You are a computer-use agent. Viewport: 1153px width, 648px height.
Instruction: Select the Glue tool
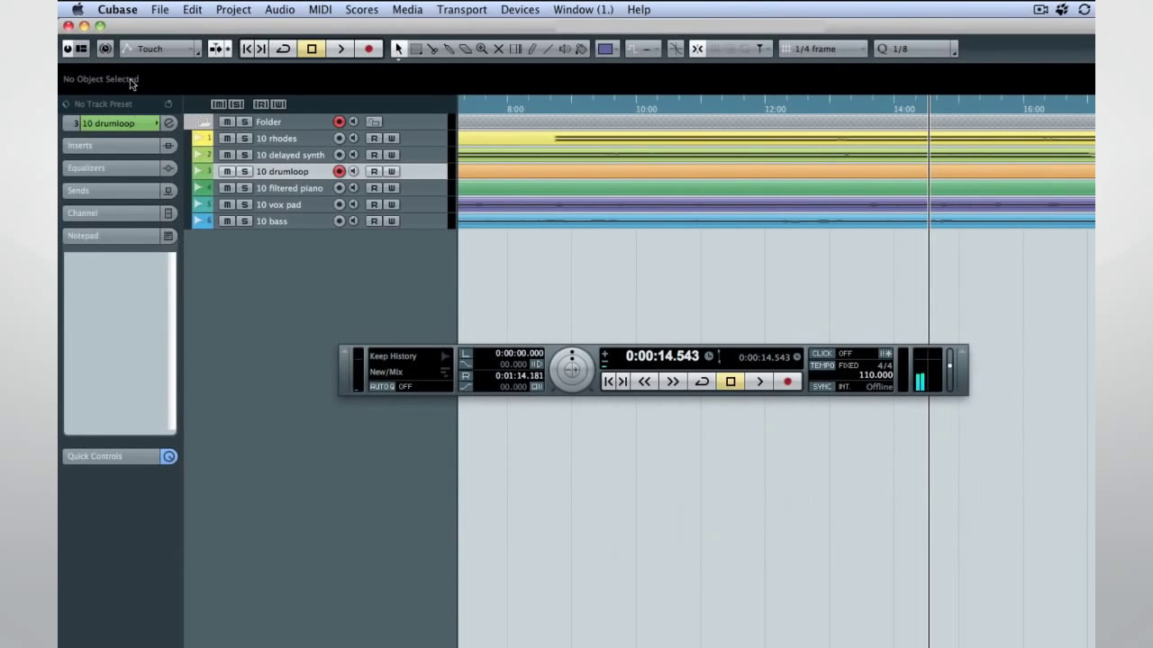click(449, 49)
